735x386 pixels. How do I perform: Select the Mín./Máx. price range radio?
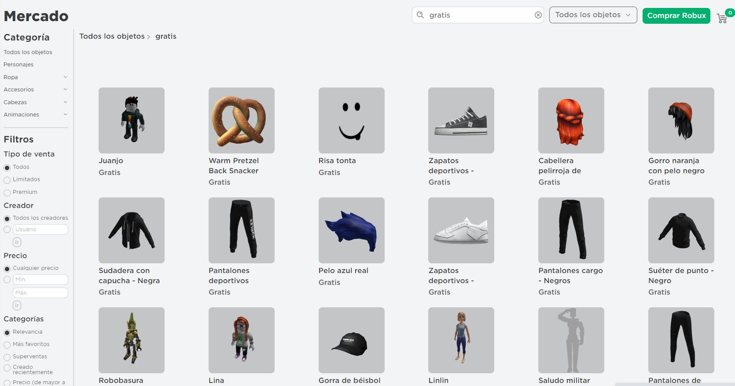7,280
